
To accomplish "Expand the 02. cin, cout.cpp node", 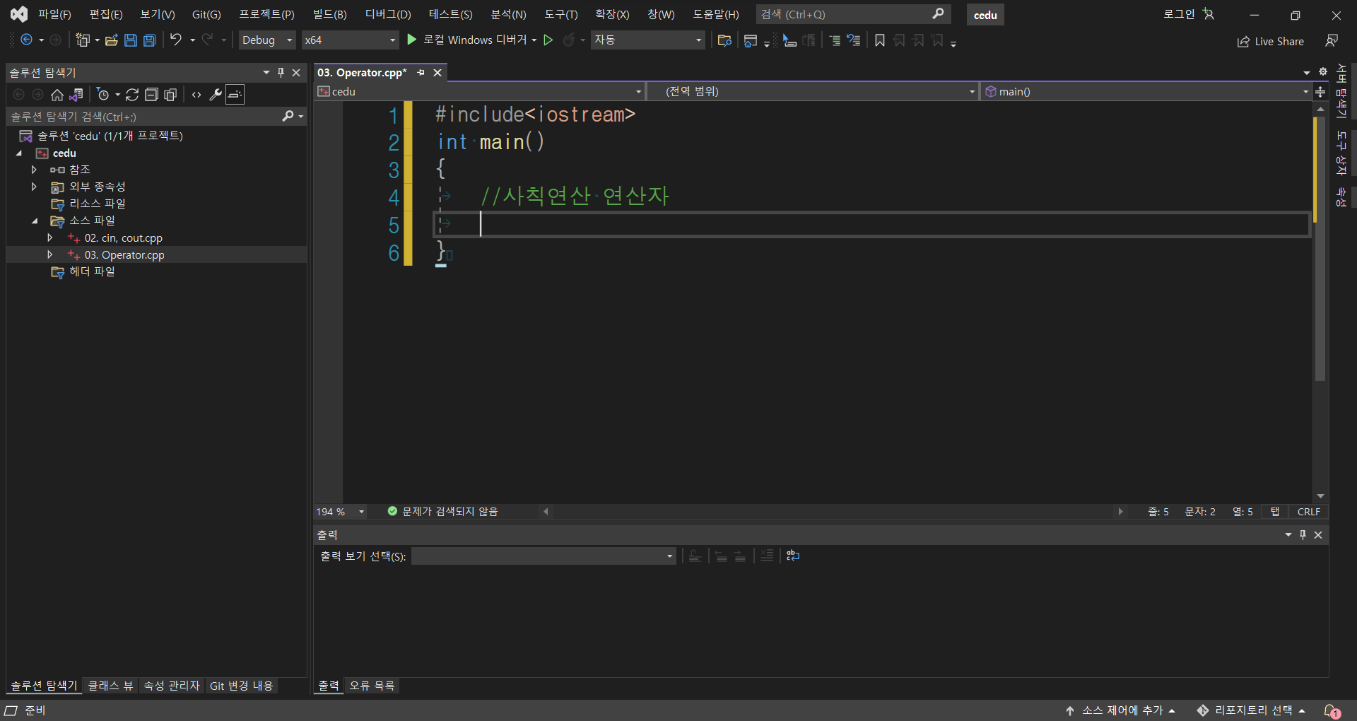I will (x=49, y=238).
